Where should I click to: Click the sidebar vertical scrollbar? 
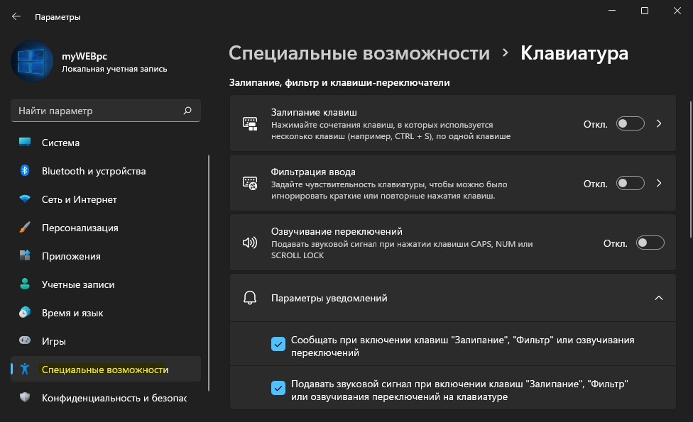point(209,273)
